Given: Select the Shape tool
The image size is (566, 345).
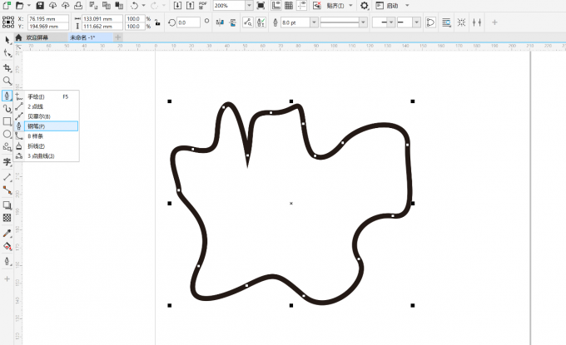Looking at the screenshot, I should 7,53.
